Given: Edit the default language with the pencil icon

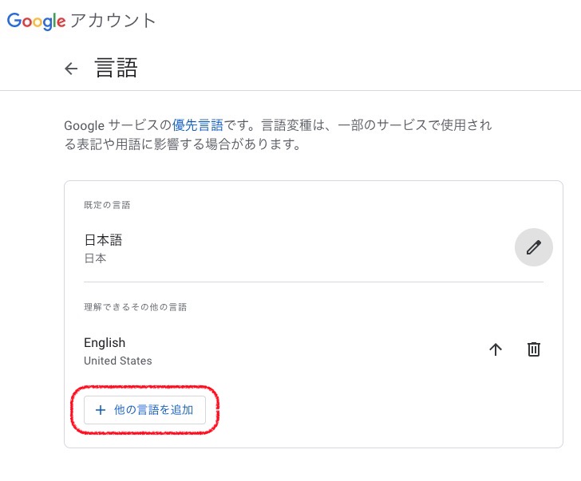Looking at the screenshot, I should click(x=534, y=246).
